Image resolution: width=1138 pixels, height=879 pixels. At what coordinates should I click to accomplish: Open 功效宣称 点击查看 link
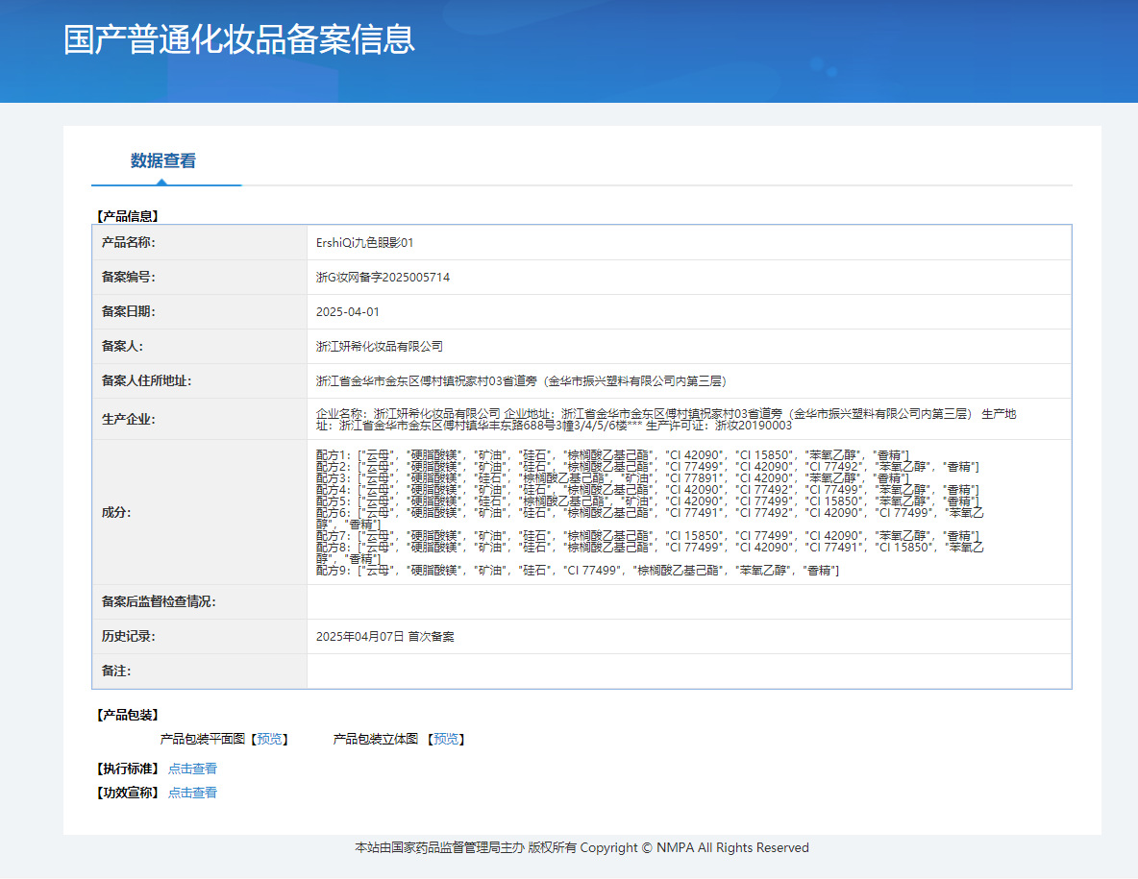[x=192, y=793]
